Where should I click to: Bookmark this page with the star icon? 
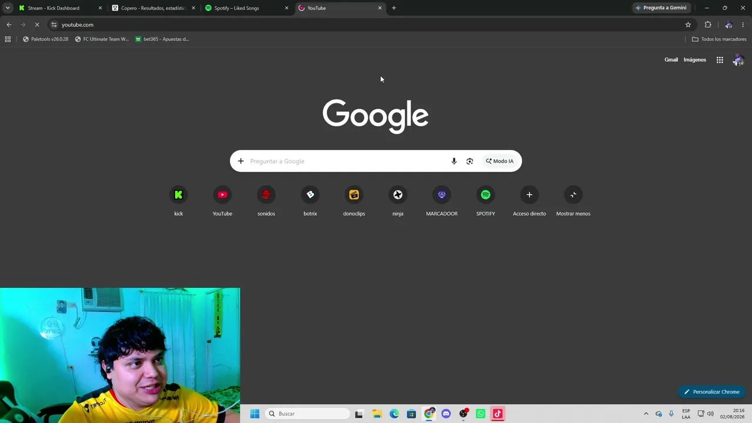pyautogui.click(x=688, y=25)
